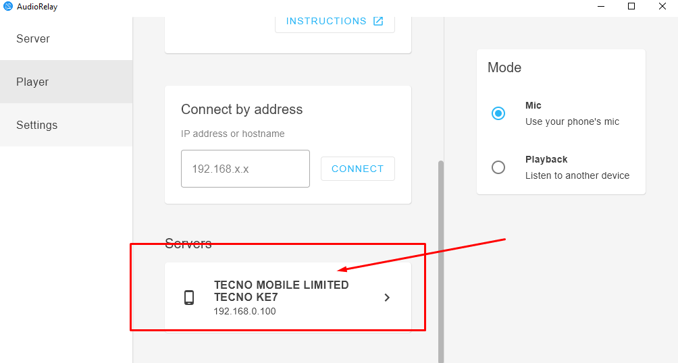The width and height of the screenshot is (678, 363).
Task: Open the INSTRUCTIONS link
Action: click(x=326, y=21)
